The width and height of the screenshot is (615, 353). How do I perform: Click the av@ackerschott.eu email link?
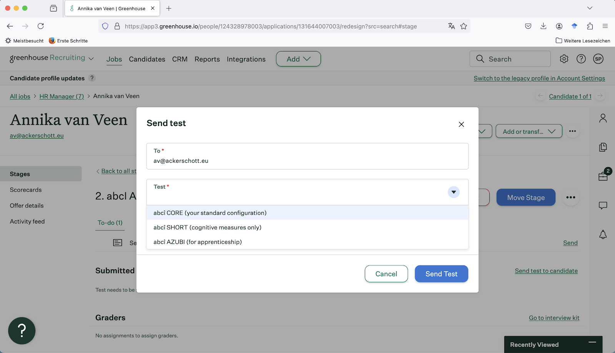click(37, 136)
